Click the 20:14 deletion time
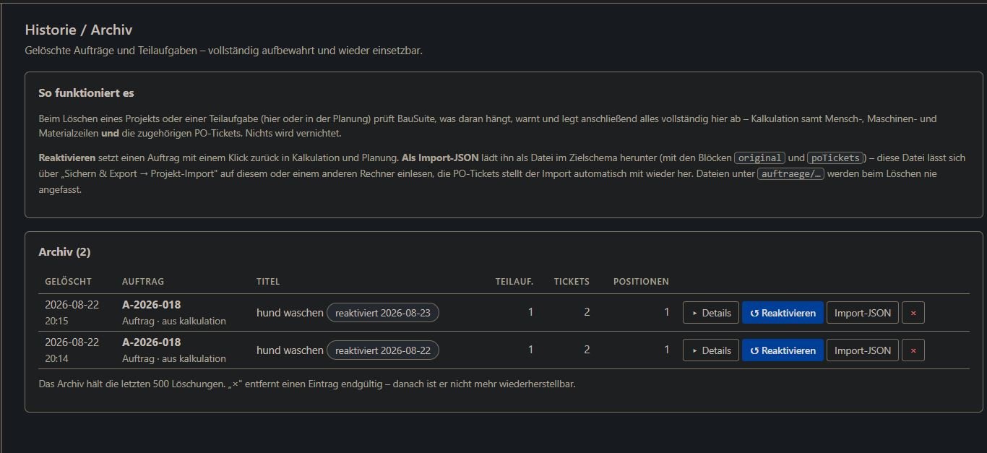Viewport: 987px width, 453px height. click(56, 358)
